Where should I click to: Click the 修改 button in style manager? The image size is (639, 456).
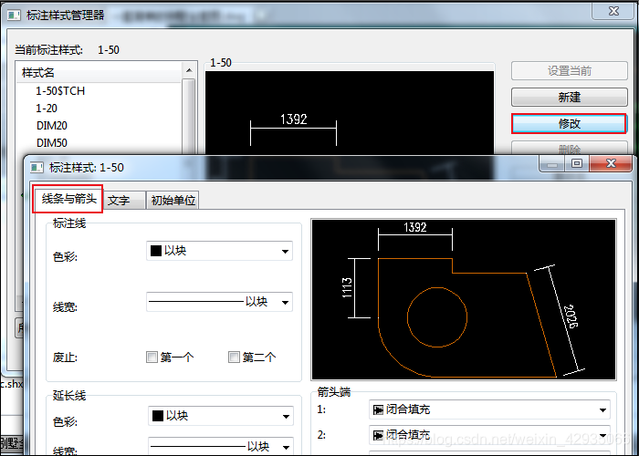point(569,123)
